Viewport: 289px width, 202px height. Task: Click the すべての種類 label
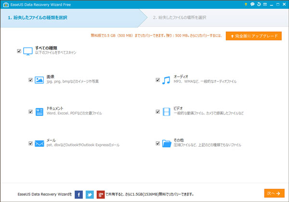(x=46, y=48)
